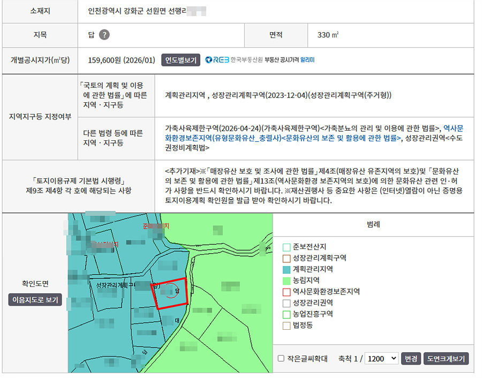Image resolution: width=482 pixels, height=378 pixels.
Task: Click the 준보전산지 legend box icon
Action: click(x=286, y=247)
